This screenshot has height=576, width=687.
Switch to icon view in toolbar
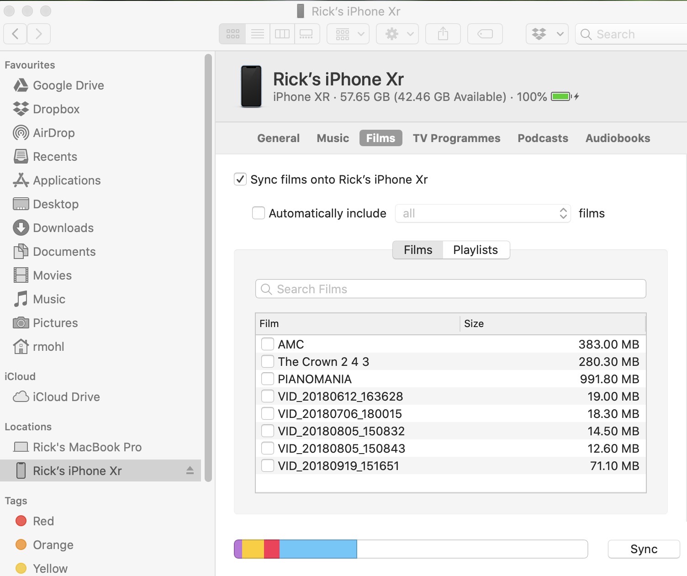[233, 34]
